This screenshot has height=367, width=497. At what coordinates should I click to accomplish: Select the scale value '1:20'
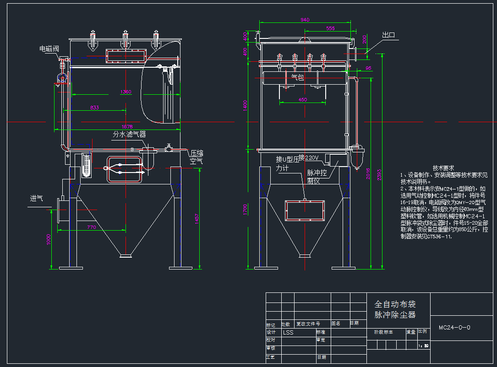click(x=423, y=346)
